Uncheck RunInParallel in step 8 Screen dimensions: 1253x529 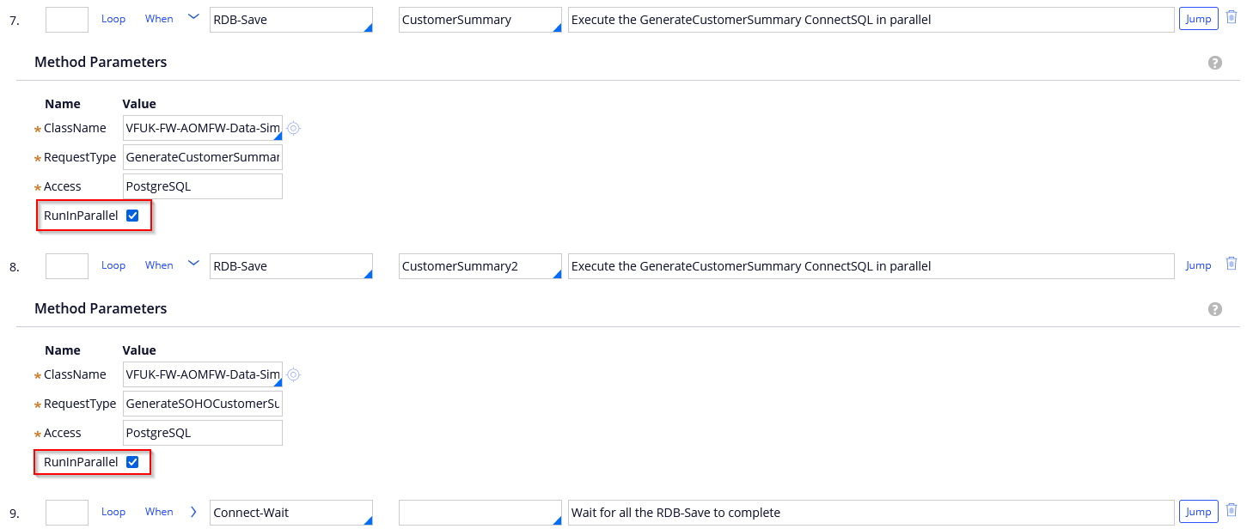point(132,462)
